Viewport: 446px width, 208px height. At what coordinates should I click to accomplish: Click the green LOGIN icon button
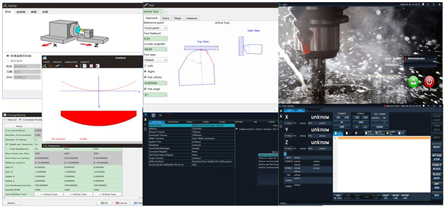coord(413,82)
